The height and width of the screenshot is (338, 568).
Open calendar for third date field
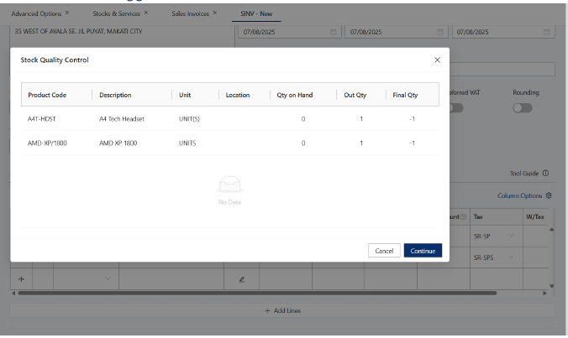click(547, 32)
